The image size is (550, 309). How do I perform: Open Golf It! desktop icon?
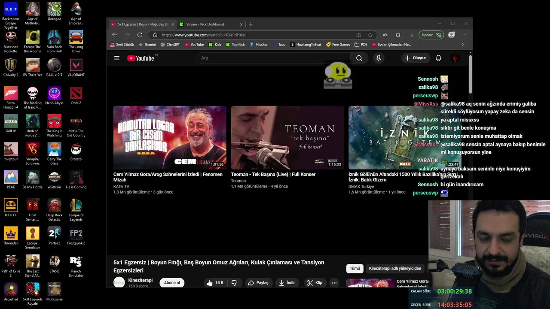[11, 124]
